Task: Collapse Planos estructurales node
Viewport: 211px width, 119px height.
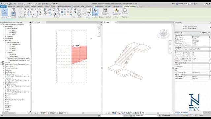Action: point(6,42)
